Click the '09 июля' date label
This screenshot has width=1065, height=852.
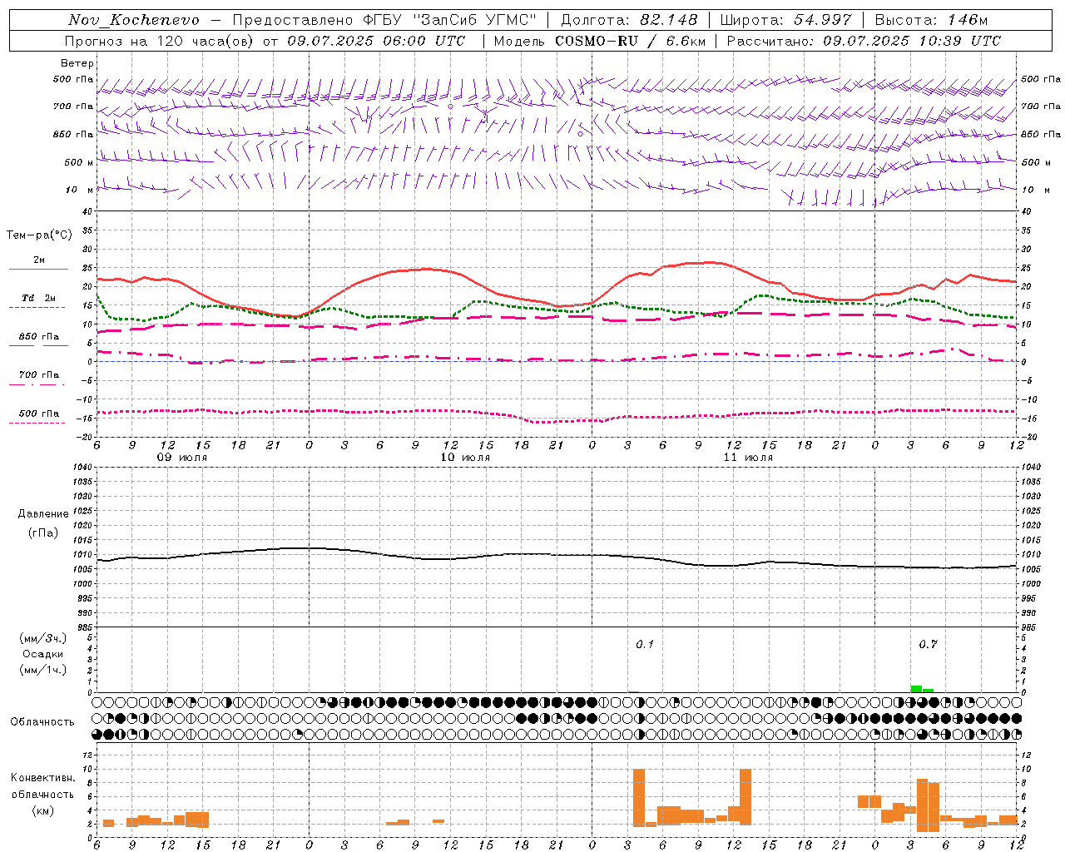182,458
